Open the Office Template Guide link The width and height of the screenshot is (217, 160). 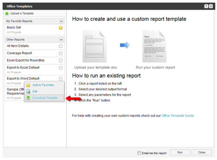178,116
